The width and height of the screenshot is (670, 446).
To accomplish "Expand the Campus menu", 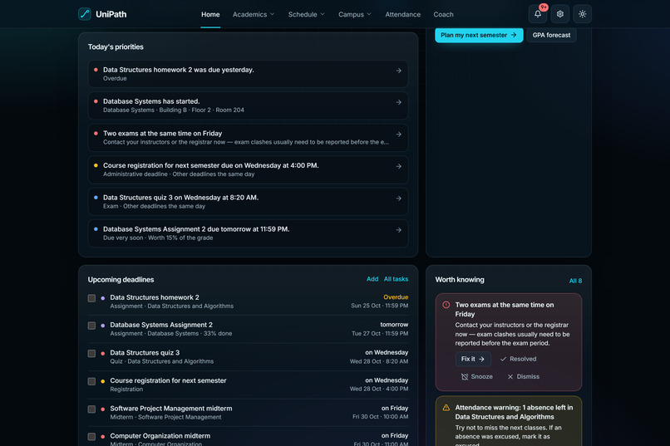I will [x=355, y=14].
